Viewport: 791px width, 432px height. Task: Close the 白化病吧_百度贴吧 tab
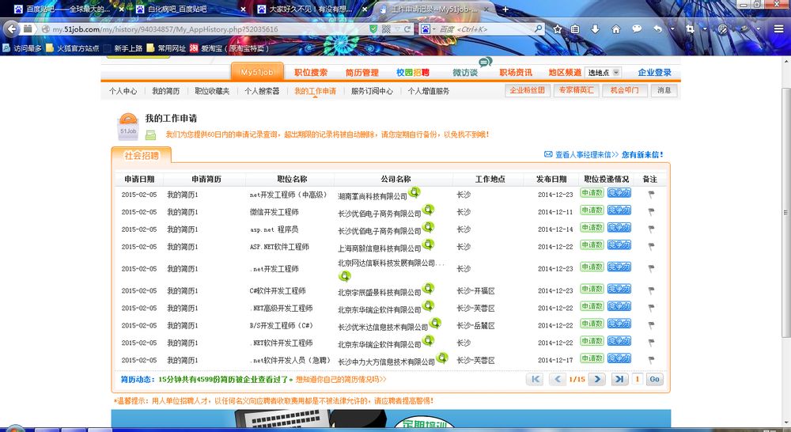[x=243, y=9]
